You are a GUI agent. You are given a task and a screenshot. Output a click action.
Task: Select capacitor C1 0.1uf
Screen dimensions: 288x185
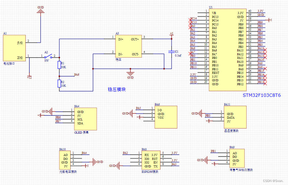click(x=172, y=52)
